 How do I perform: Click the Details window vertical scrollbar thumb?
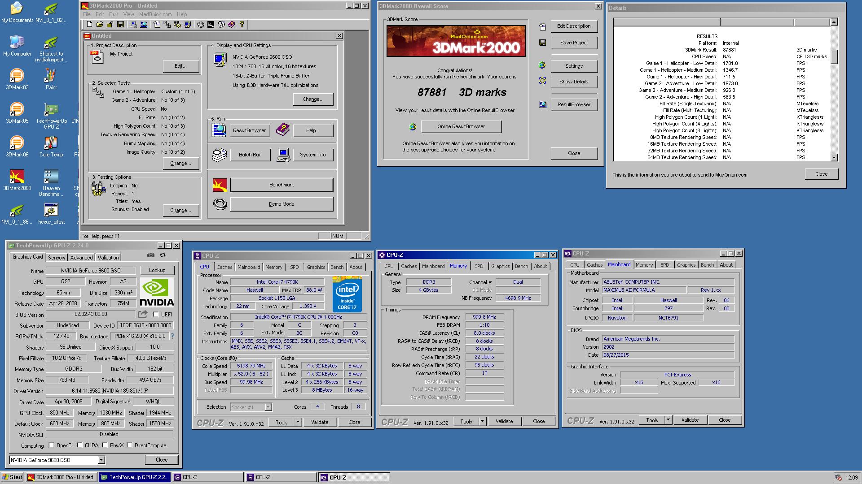coord(834,57)
